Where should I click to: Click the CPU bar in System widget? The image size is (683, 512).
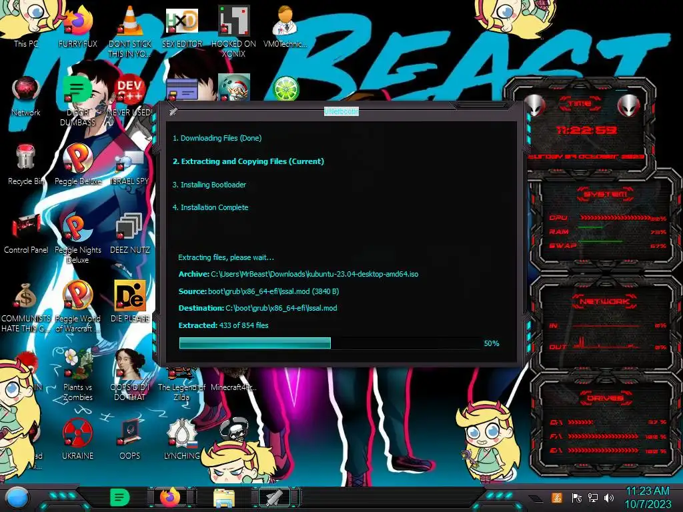coord(615,217)
